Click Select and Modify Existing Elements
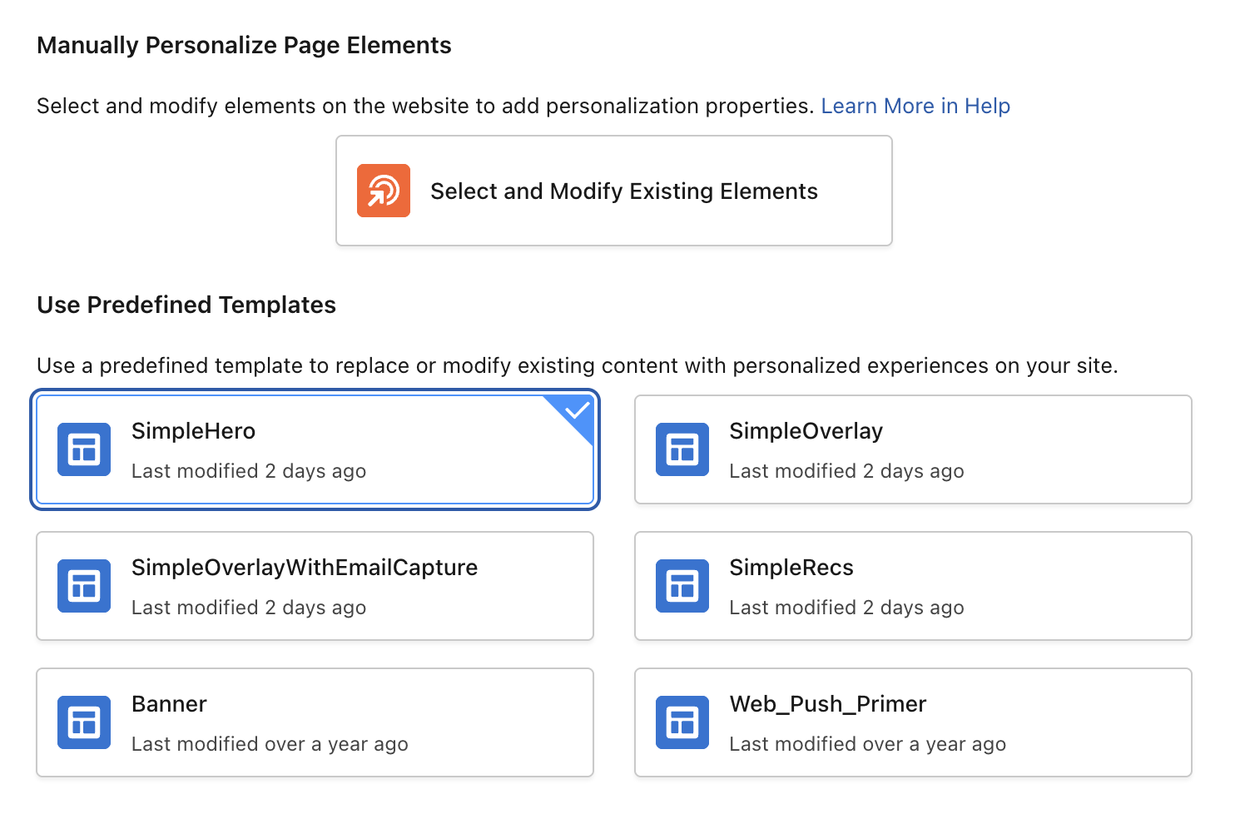The height and width of the screenshot is (814, 1235). [613, 191]
